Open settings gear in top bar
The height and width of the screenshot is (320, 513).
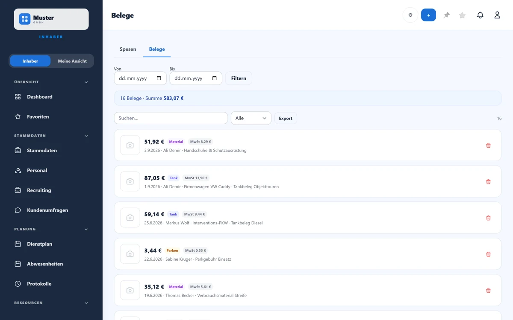pyautogui.click(x=410, y=15)
